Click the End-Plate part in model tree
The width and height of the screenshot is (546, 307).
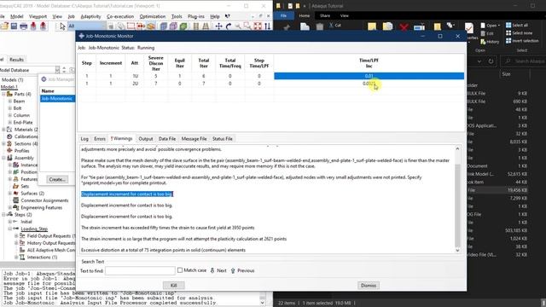(x=23, y=122)
